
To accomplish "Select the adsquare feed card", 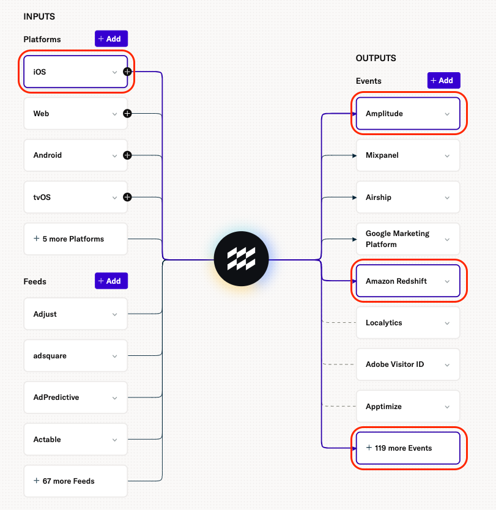I will click(75, 355).
